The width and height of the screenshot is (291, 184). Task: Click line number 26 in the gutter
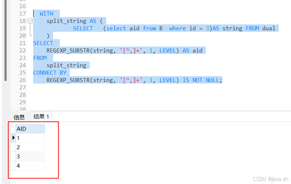(22, 80)
